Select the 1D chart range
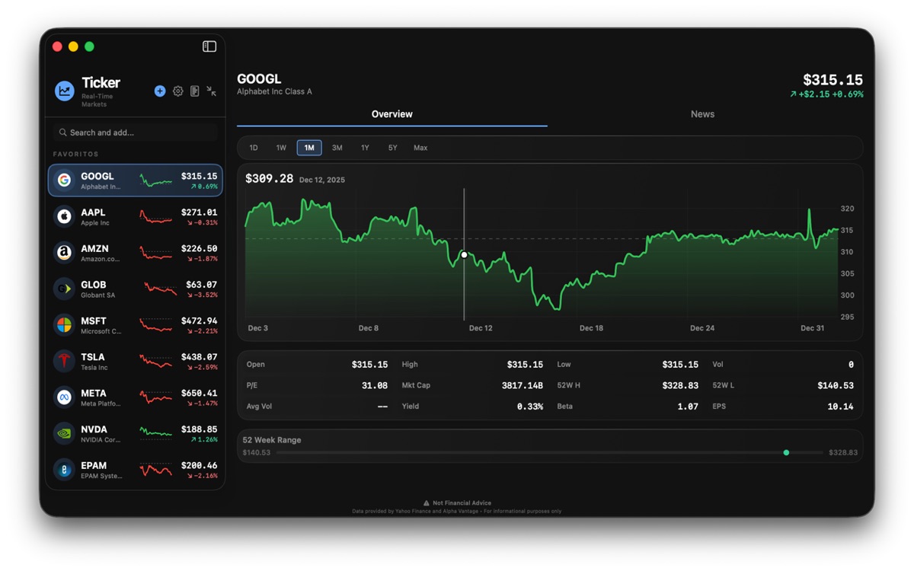The width and height of the screenshot is (914, 571). click(x=254, y=148)
